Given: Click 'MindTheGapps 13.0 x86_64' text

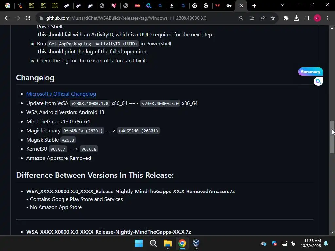Looking at the screenshot, I should 58,122.
